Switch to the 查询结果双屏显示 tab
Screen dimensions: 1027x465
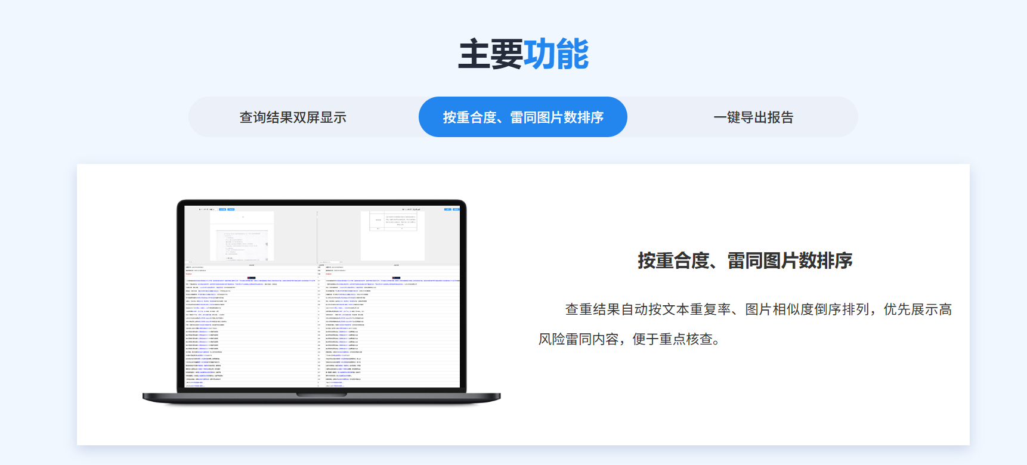293,117
